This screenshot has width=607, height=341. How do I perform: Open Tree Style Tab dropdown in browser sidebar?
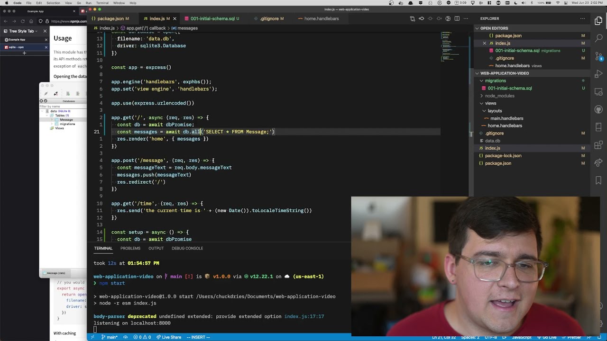(21, 31)
